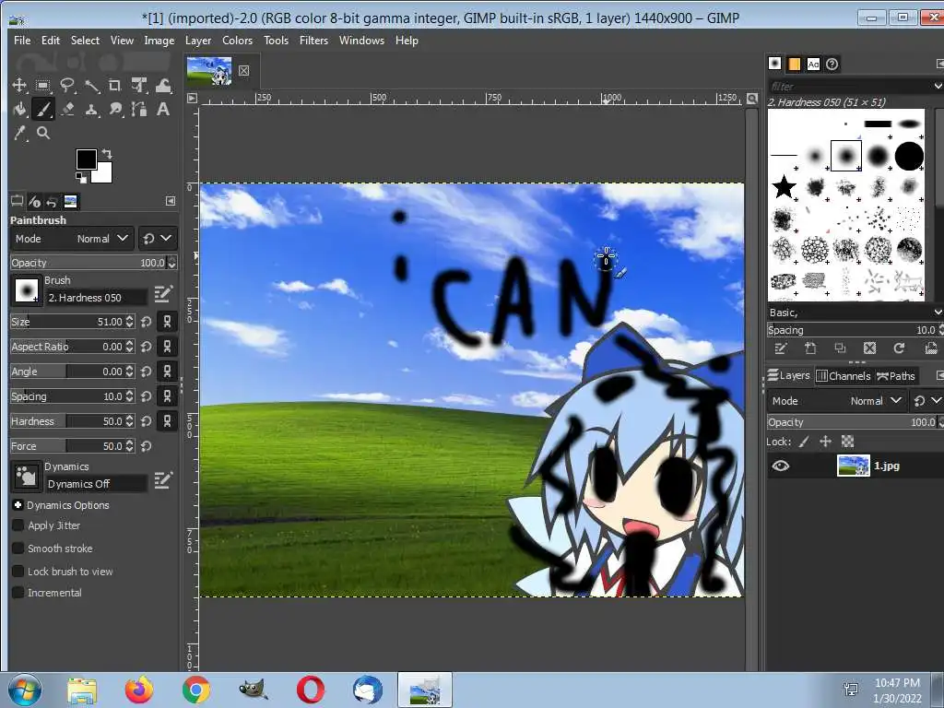The image size is (944, 708).
Task: Open the Device Status tab
Action: click(x=34, y=201)
